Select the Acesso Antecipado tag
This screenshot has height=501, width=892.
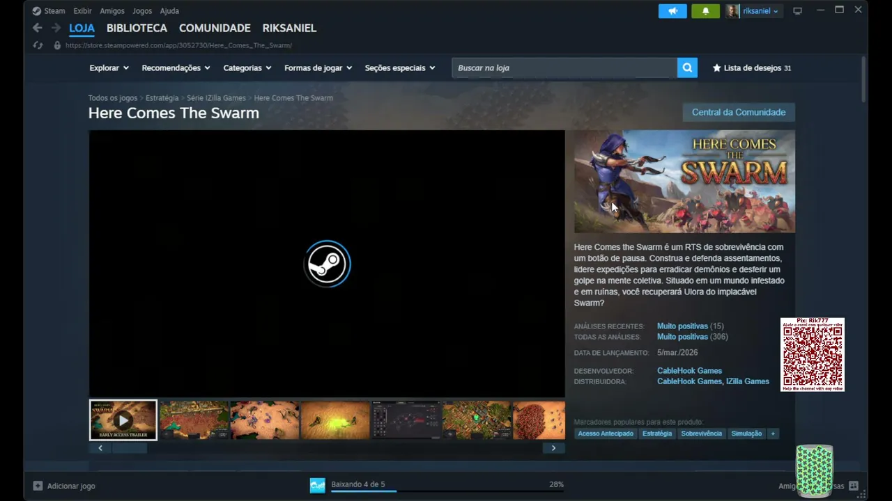(x=606, y=434)
